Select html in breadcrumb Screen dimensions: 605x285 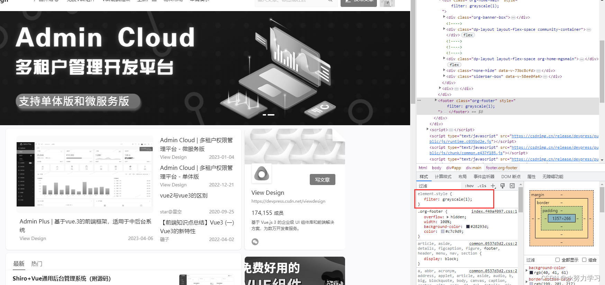coord(423,168)
